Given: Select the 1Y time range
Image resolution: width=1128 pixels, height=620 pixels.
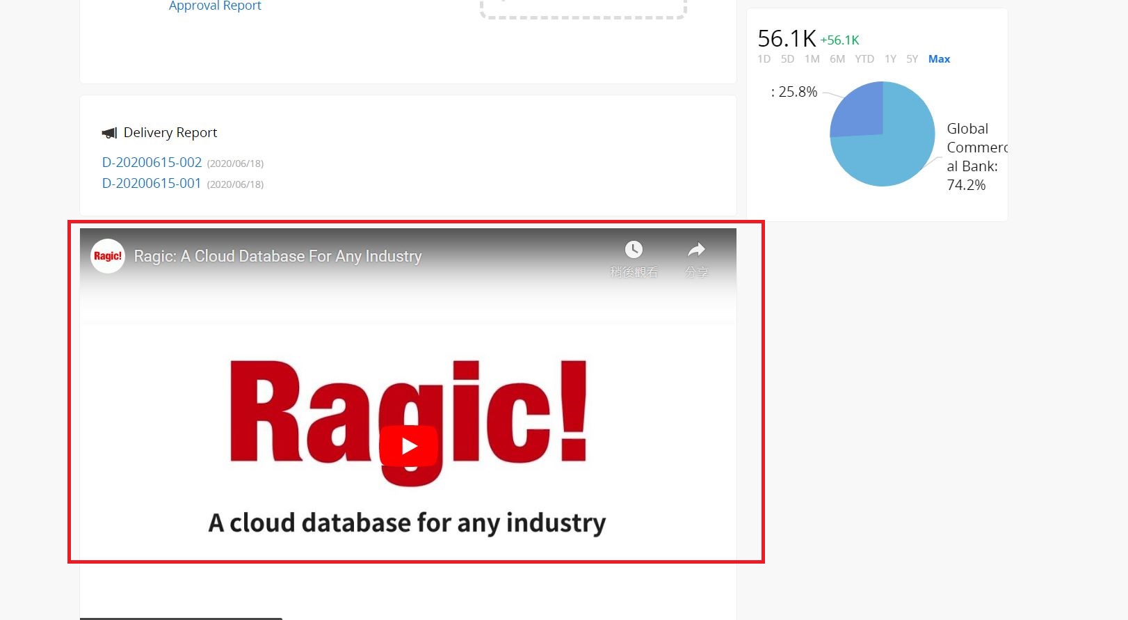Looking at the screenshot, I should tap(890, 59).
